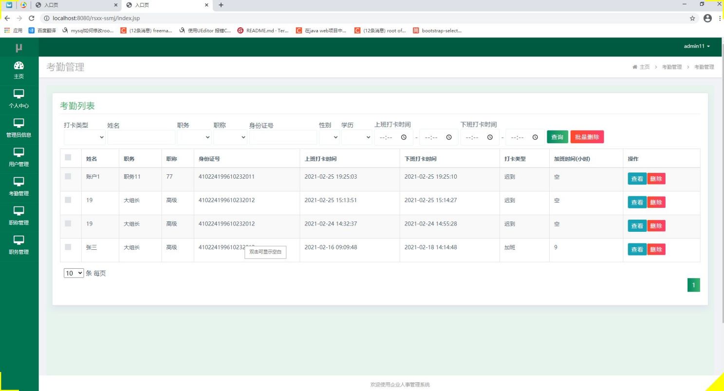The image size is (724, 391).
Task: Focus the 姓名 filter text field
Action: click(x=141, y=137)
